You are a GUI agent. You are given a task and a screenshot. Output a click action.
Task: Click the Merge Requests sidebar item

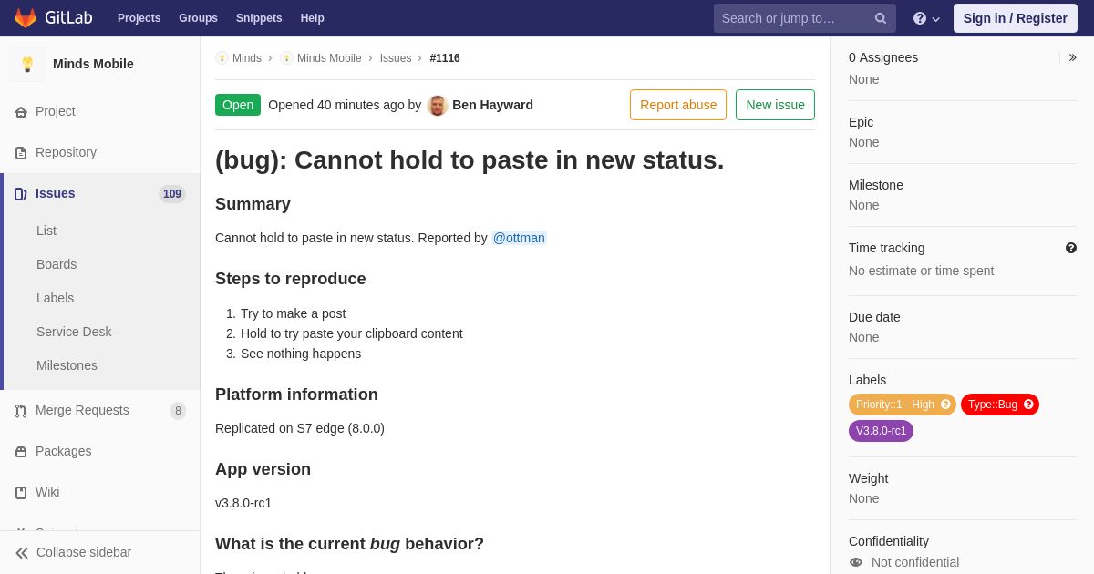(100, 410)
